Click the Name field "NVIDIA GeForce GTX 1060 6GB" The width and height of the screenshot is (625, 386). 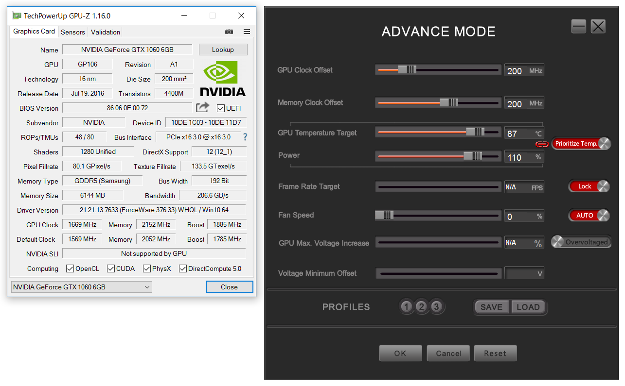point(127,50)
